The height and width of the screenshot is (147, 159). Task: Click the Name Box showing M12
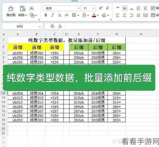20,26
